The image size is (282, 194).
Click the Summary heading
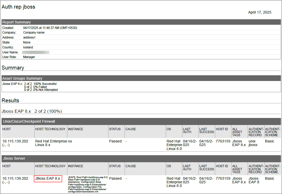[13, 68]
